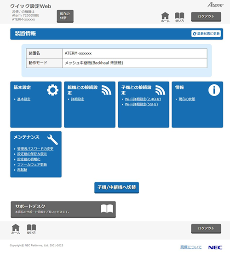Click the Aterm 7200D8BE model text

pos(25,15)
